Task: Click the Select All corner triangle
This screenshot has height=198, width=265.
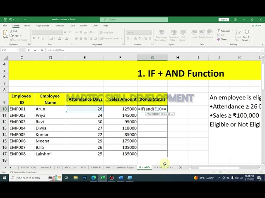Action: (6, 58)
